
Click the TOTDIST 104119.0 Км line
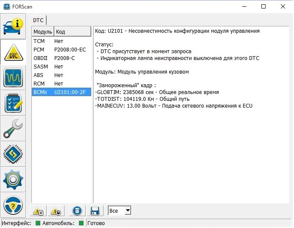click(x=142, y=99)
